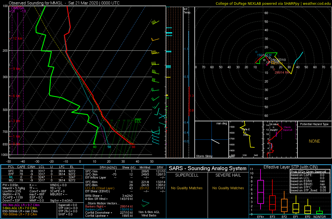Click the SUPERCELL column heading
The width and height of the screenshot is (332, 219).
click(x=187, y=176)
